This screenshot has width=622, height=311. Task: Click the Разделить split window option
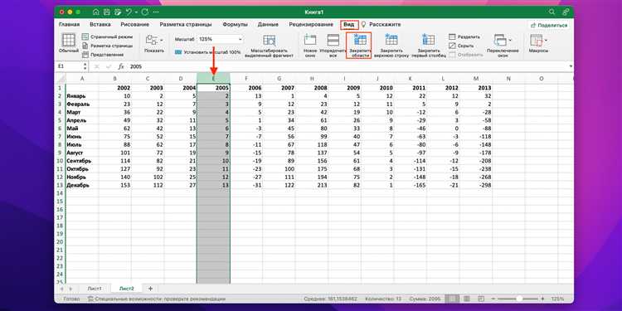pyautogui.click(x=464, y=36)
